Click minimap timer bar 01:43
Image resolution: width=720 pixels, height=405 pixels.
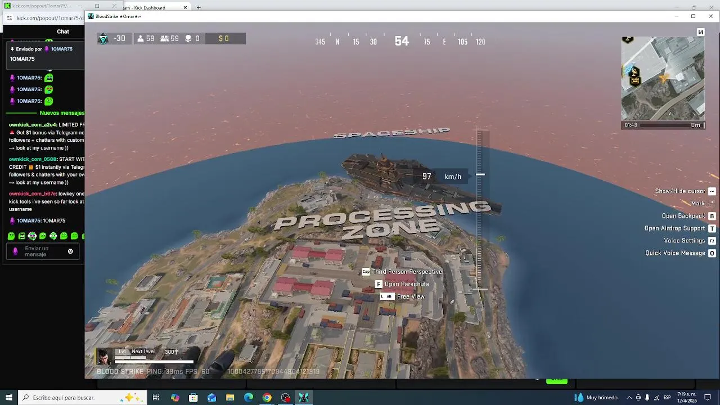[x=663, y=125]
